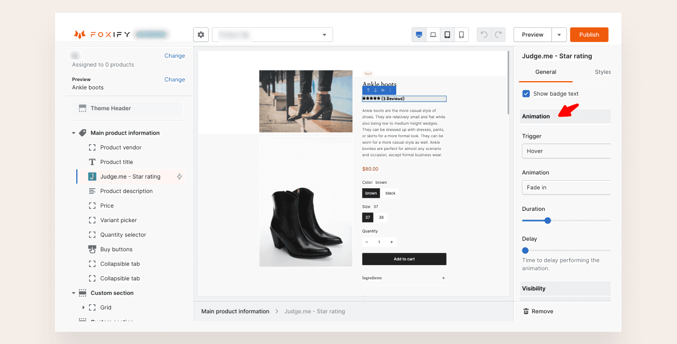Viewport: 677px width, 344px height.
Task: Open the Animation dropdown set to Fade in
Action: [x=566, y=188]
